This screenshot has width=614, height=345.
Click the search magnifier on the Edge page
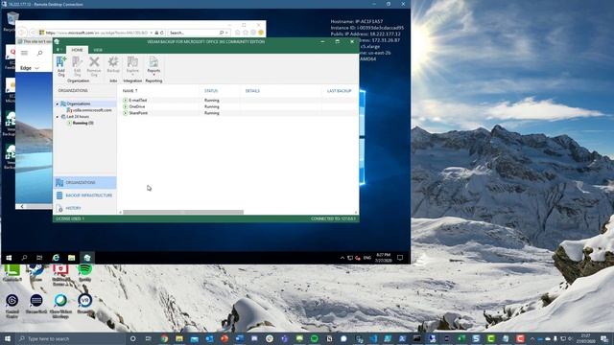39,53
